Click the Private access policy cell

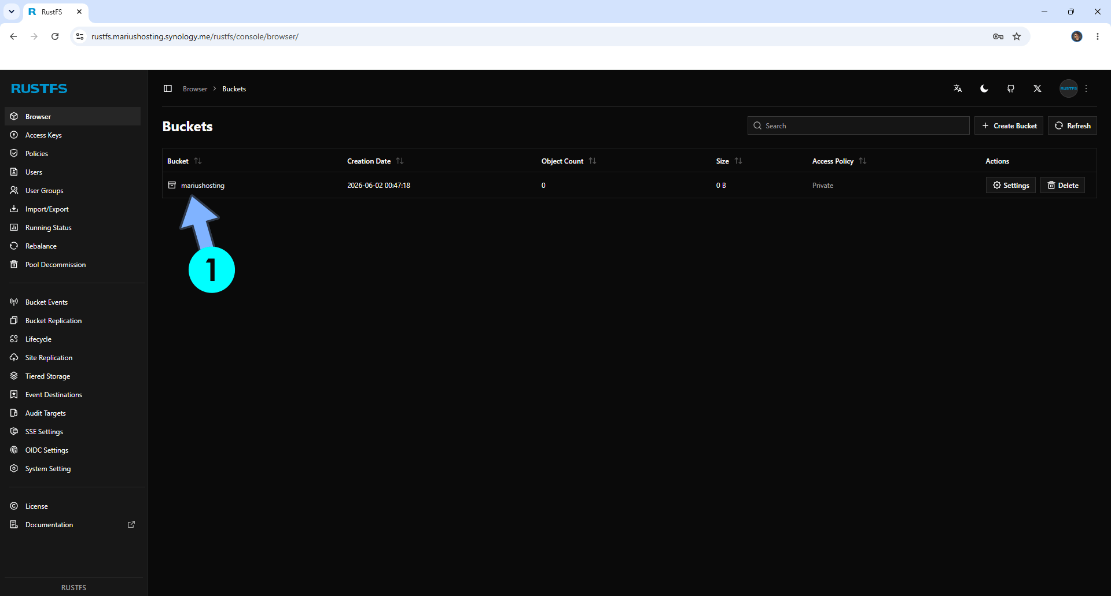[x=822, y=185]
